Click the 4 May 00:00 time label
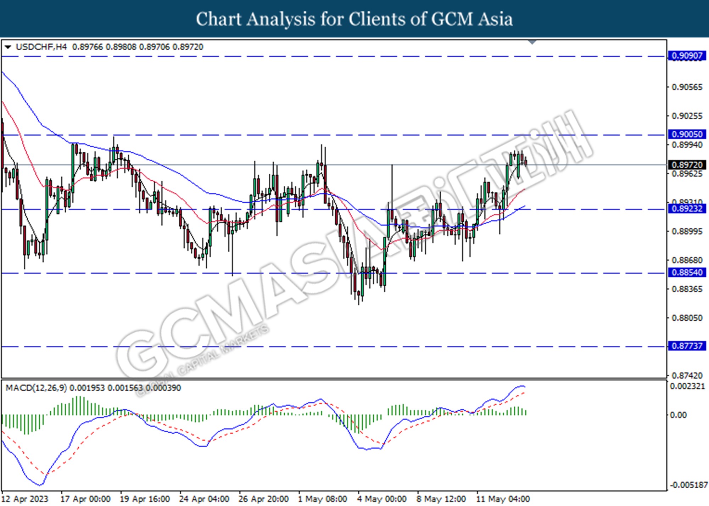709x506 pixels. 382,499
